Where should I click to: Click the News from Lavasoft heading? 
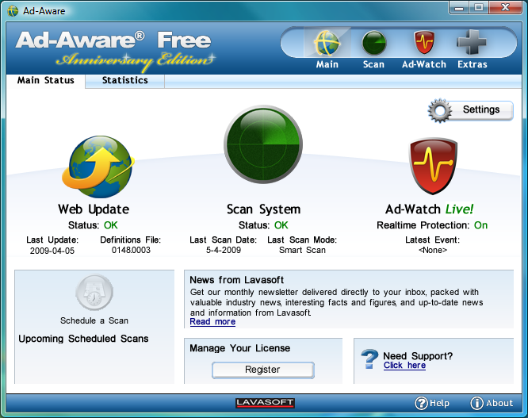pyautogui.click(x=237, y=280)
